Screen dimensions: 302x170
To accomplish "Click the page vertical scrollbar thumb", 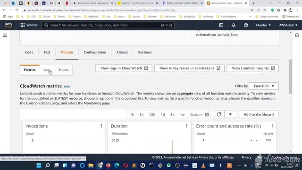I will point(291,76).
